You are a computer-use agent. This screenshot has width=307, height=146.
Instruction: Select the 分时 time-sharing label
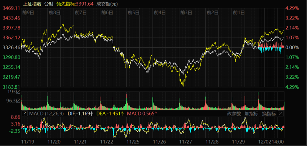(x=49, y=4)
